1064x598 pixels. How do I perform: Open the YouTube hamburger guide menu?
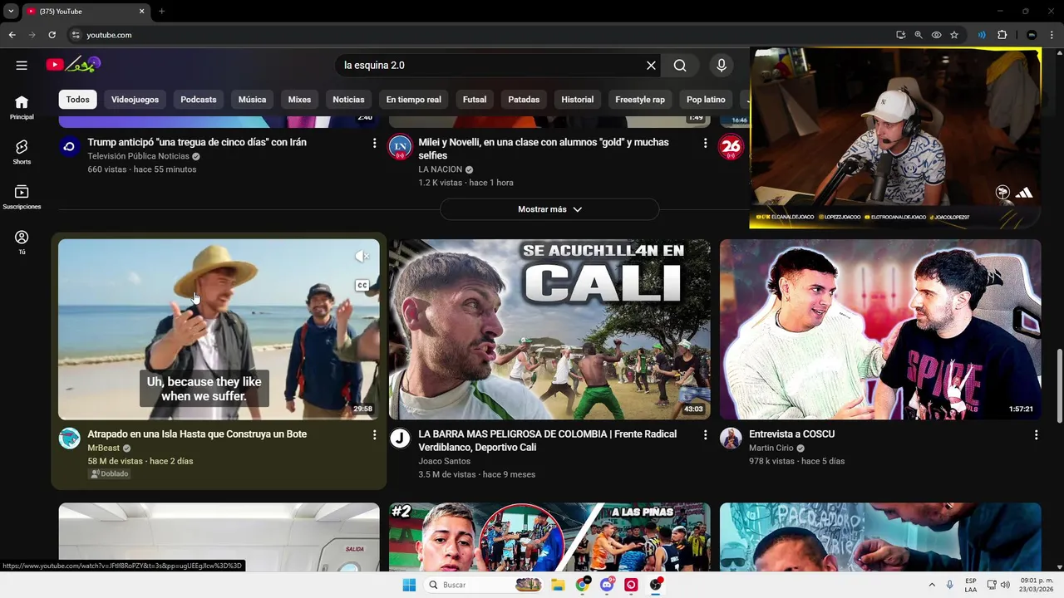point(22,65)
